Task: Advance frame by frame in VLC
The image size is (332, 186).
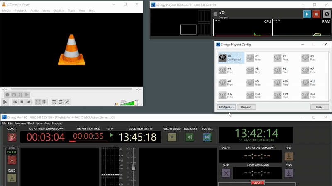Action: tap(27, 95)
